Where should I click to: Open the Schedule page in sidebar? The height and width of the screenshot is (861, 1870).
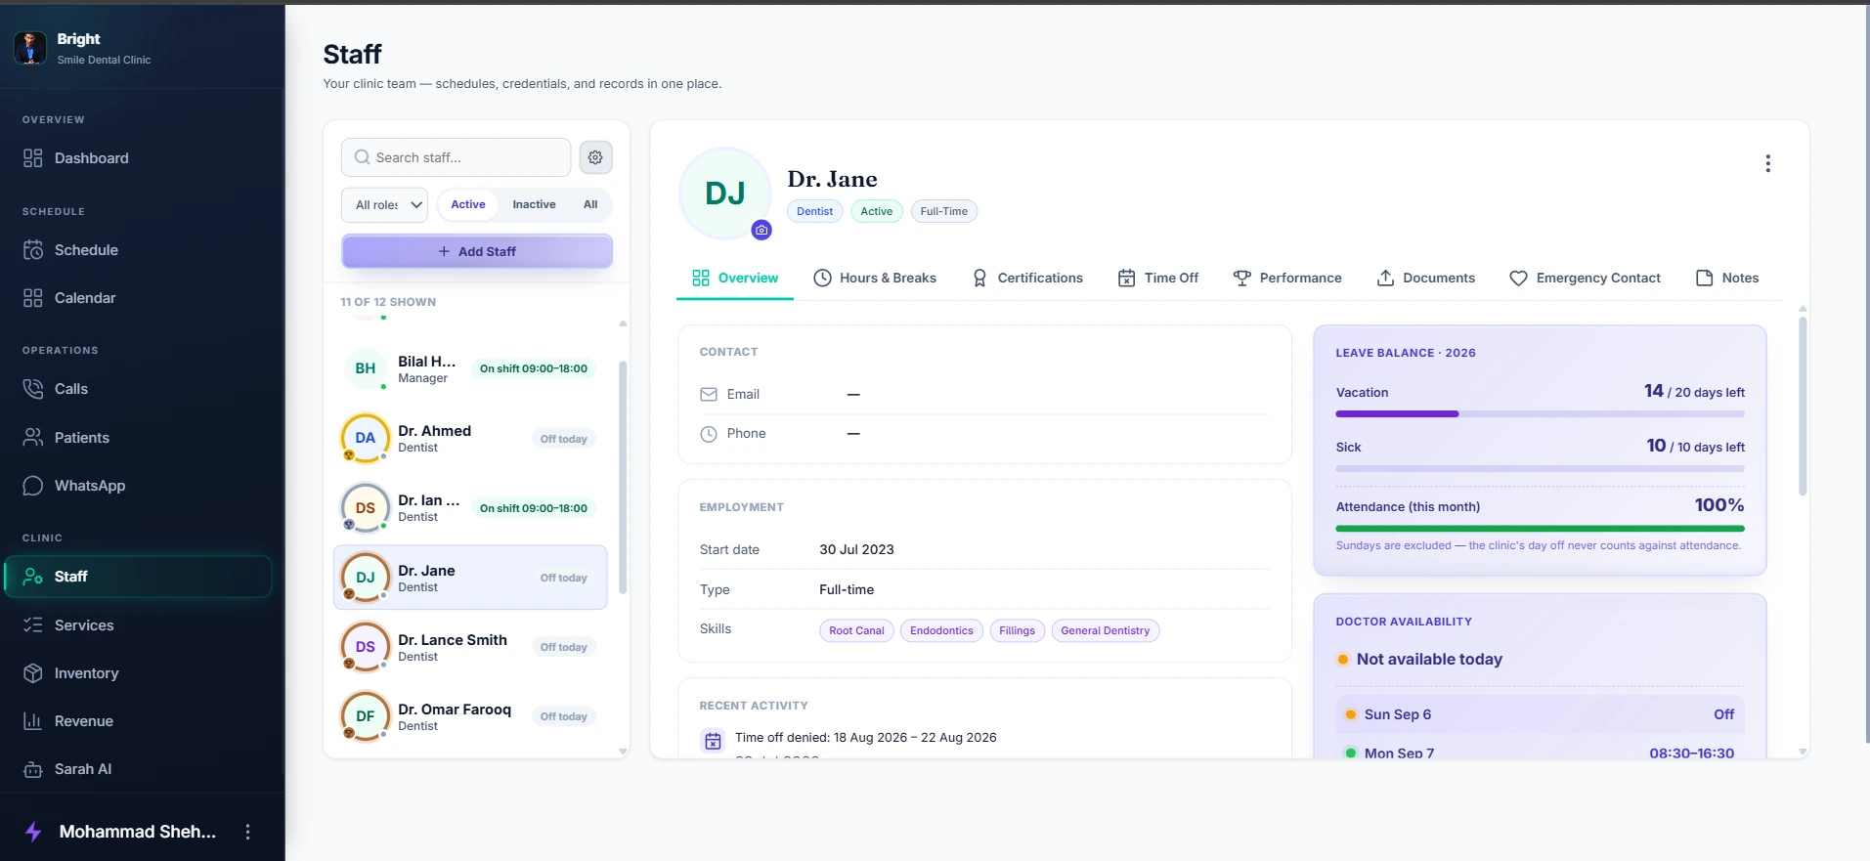click(138, 250)
